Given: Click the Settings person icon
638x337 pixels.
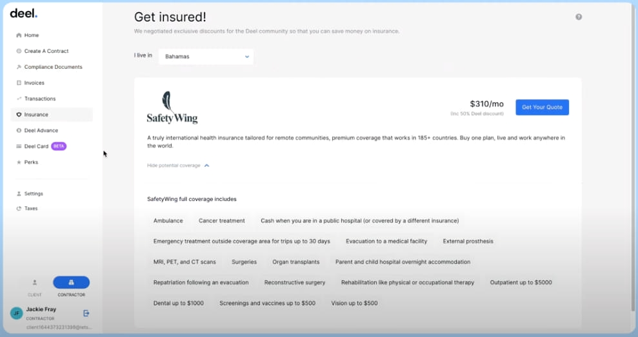Looking at the screenshot, I should click(x=19, y=194).
